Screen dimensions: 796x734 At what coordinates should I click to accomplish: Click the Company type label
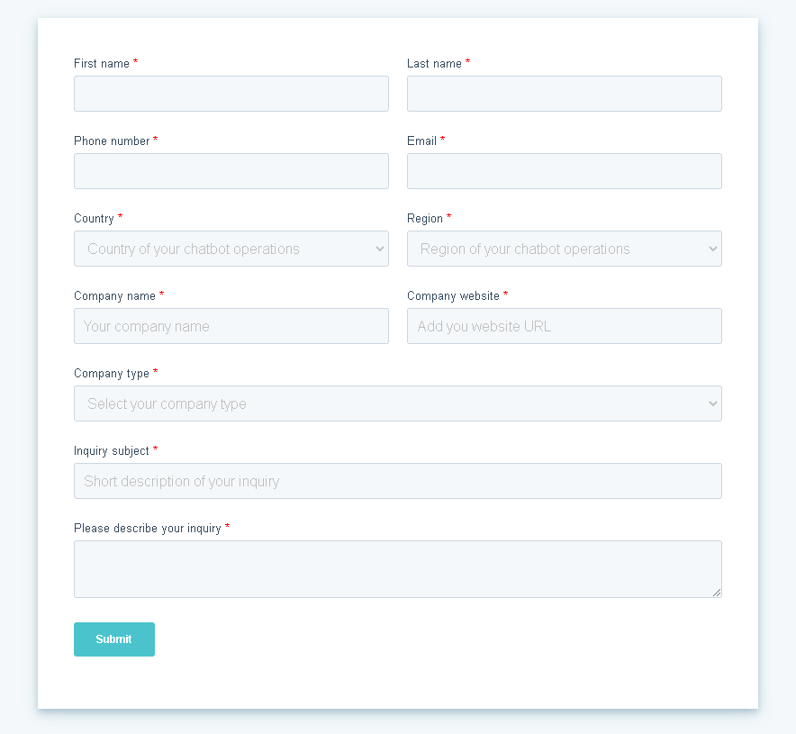tap(112, 374)
